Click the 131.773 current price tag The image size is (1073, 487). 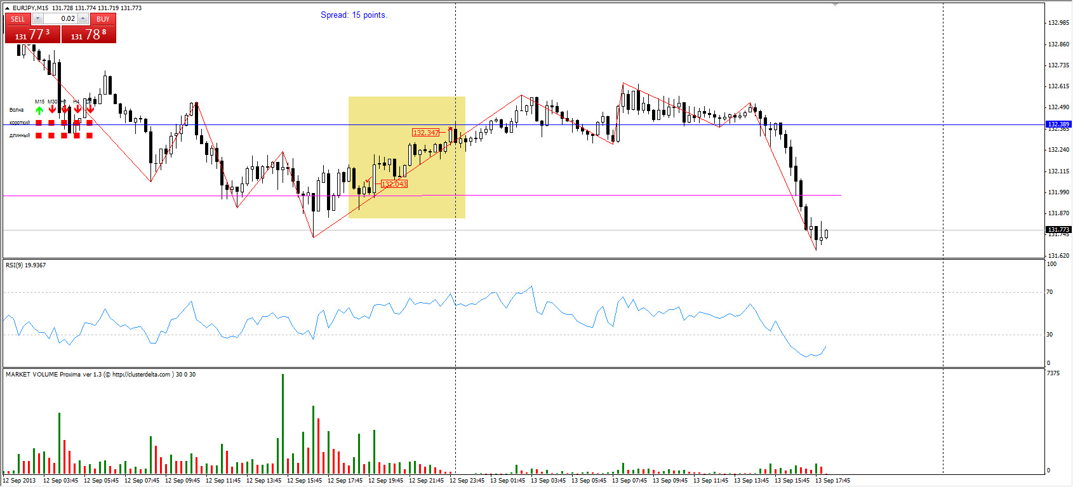point(1058,230)
